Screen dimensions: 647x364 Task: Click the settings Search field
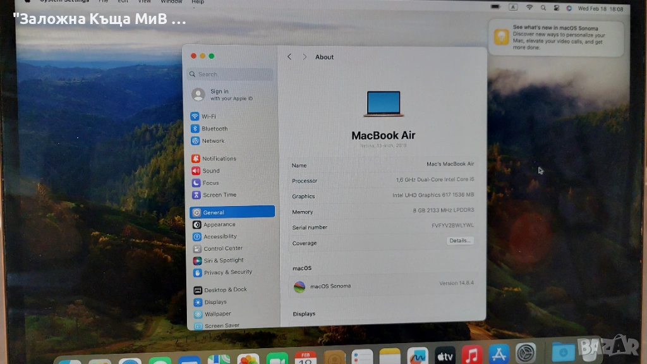point(230,75)
